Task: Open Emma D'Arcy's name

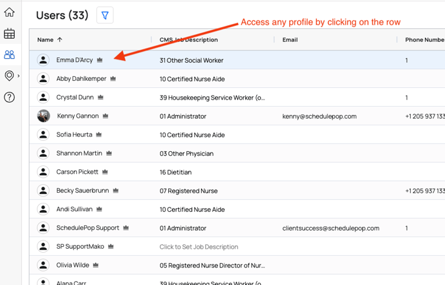Action: [74, 60]
